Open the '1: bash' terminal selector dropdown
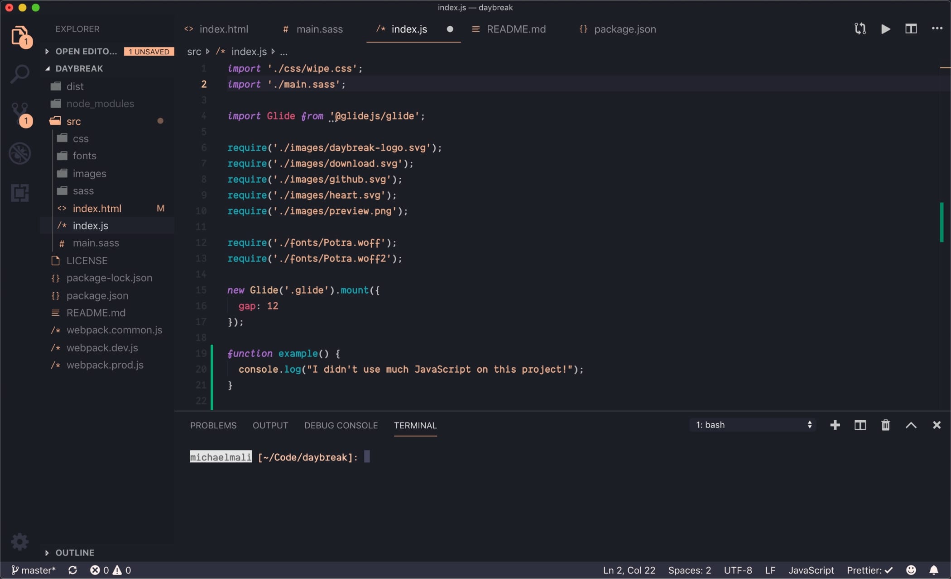 pyautogui.click(x=752, y=425)
